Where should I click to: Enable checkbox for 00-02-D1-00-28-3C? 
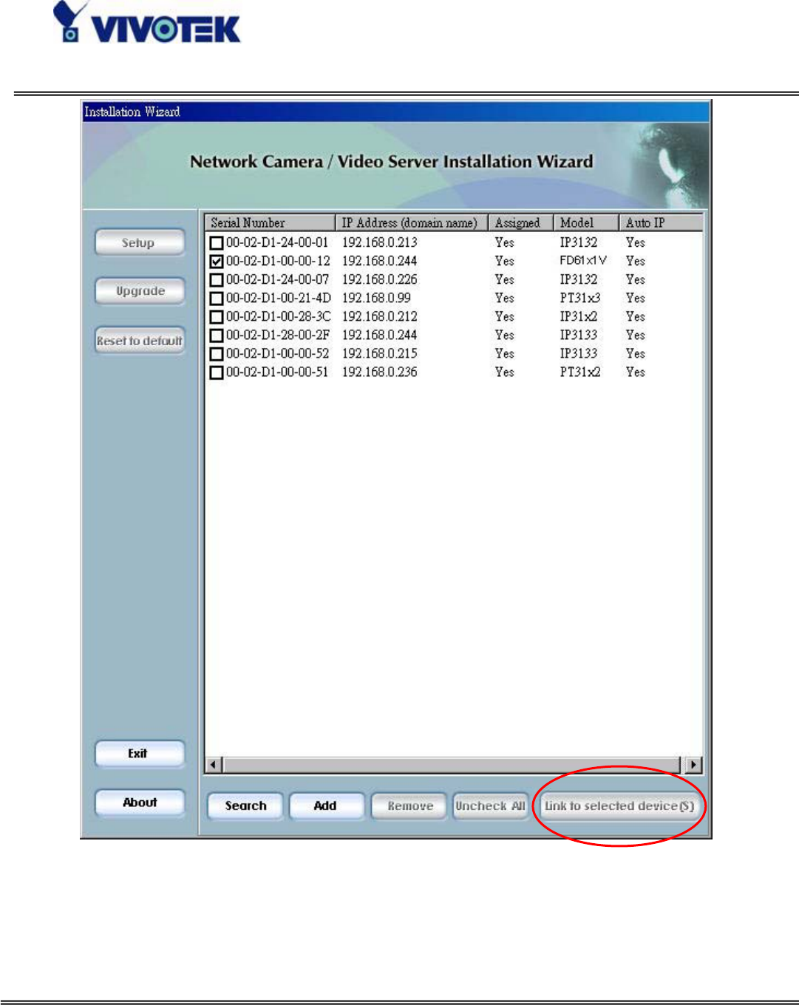click(217, 317)
